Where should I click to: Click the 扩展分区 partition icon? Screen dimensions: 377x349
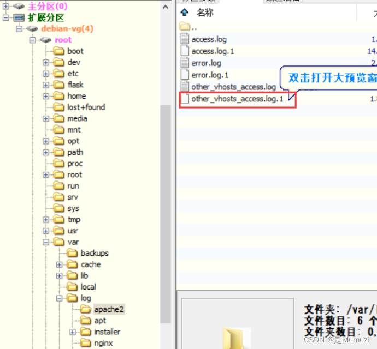(19, 17)
